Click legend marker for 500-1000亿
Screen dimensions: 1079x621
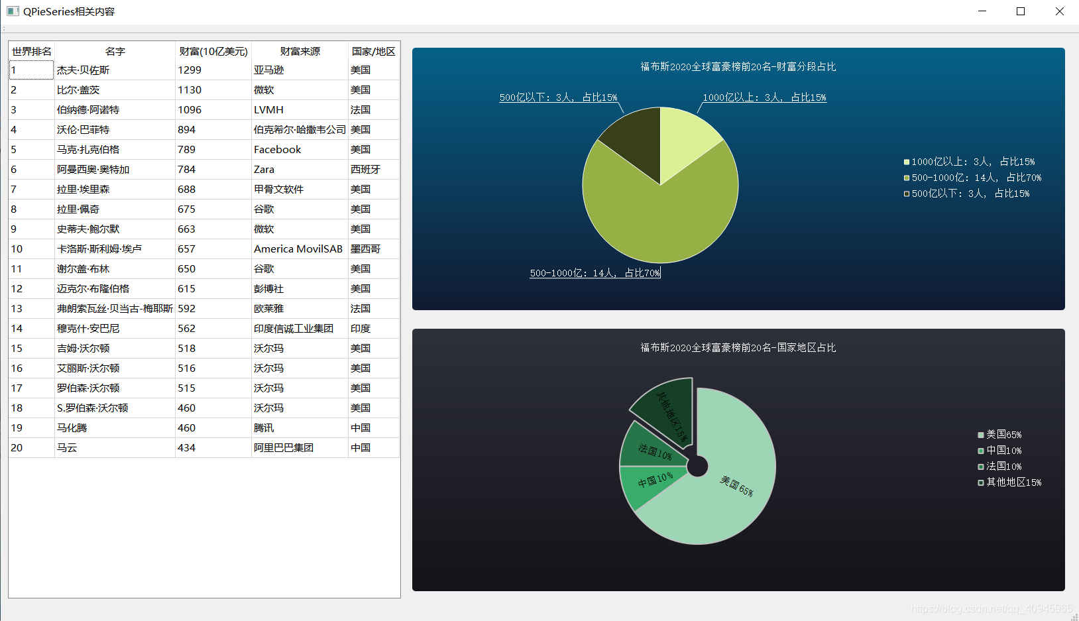[x=907, y=178]
